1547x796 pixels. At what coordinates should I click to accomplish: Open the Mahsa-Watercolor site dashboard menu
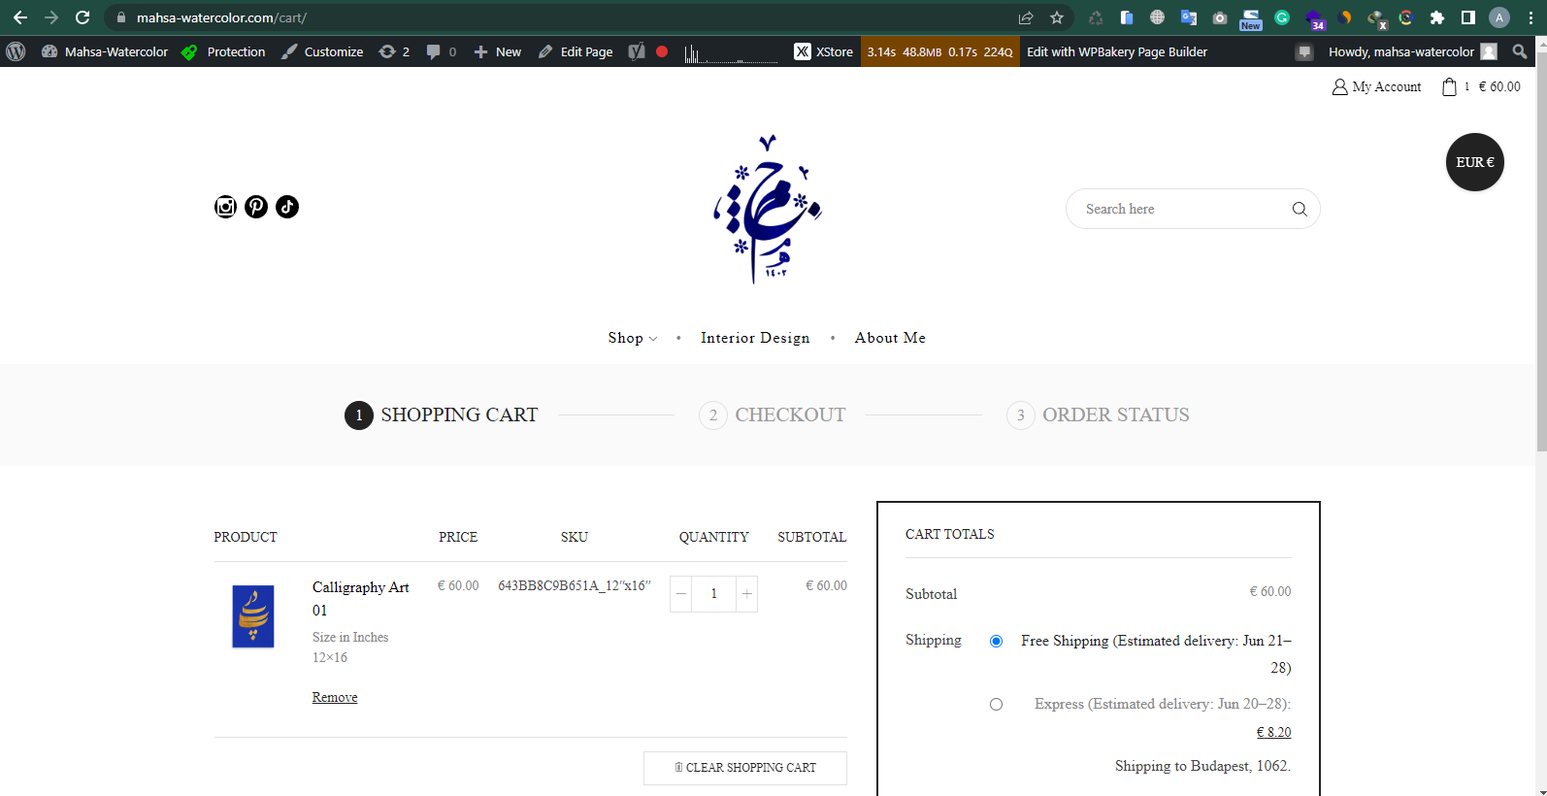105,51
